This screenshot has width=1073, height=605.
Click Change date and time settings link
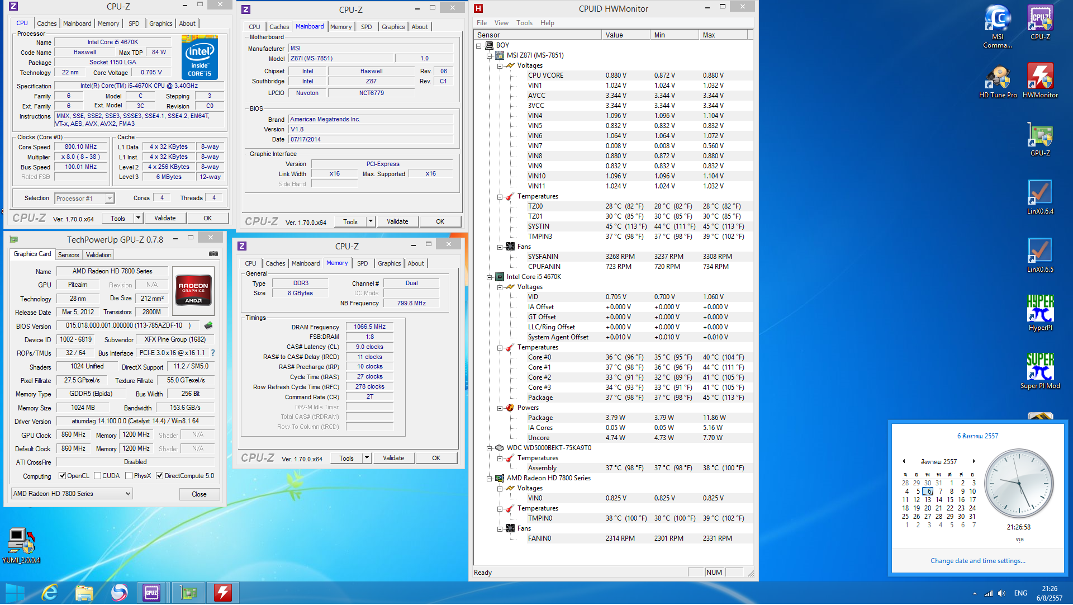click(x=977, y=561)
